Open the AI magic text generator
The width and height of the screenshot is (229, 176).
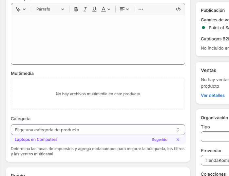tap(18, 9)
